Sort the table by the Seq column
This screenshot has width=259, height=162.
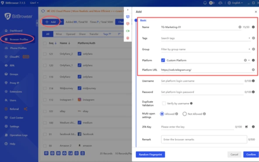pyautogui.click(x=53, y=43)
